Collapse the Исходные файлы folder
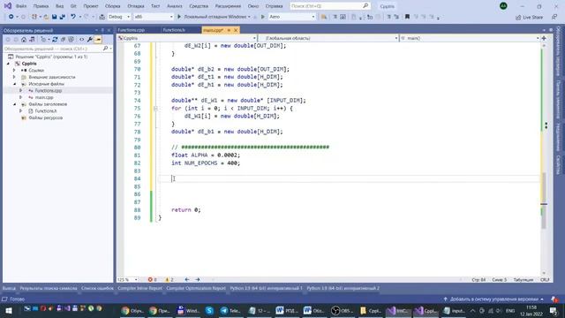This screenshot has width=565, height=318. [x=14, y=84]
